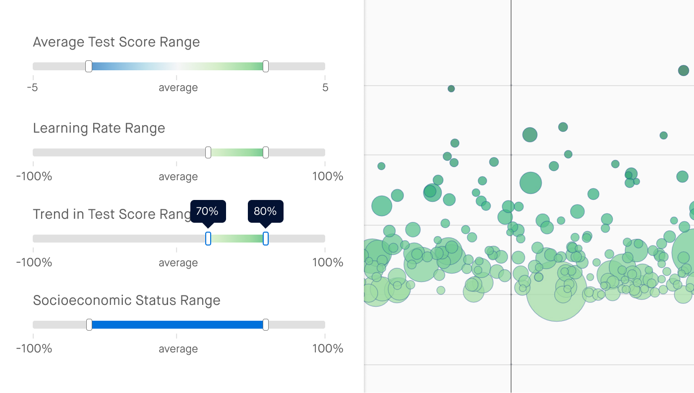The width and height of the screenshot is (694, 393).
Task: Click the upper handle of Average Test Score slider
Action: pyautogui.click(x=266, y=66)
